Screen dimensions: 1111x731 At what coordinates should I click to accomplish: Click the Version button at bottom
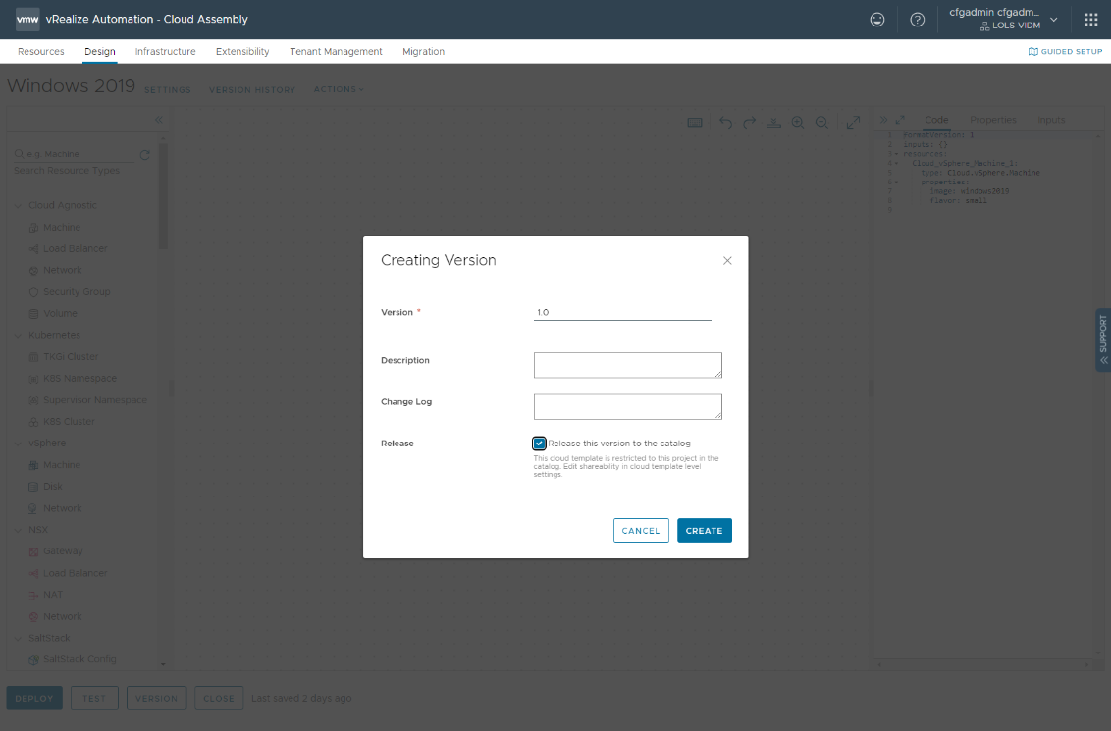tap(157, 698)
